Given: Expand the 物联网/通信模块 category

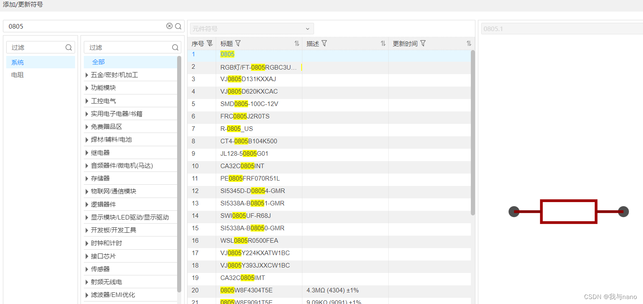Looking at the screenshot, I should pyautogui.click(x=87, y=191).
